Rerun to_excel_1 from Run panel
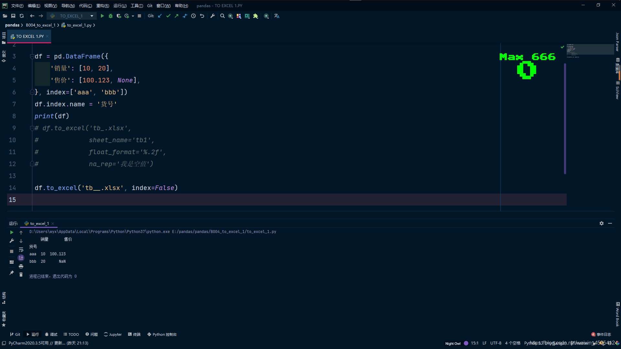Image resolution: width=621 pixels, height=349 pixels. (12, 232)
